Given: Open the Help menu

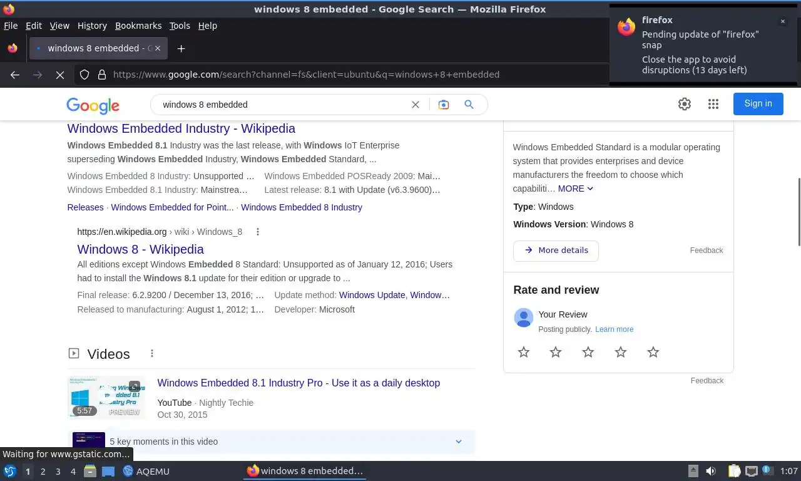Looking at the screenshot, I should [208, 26].
